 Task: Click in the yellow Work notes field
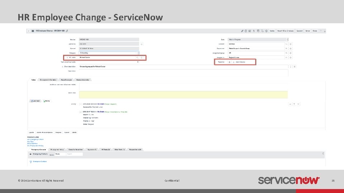tap(183, 94)
